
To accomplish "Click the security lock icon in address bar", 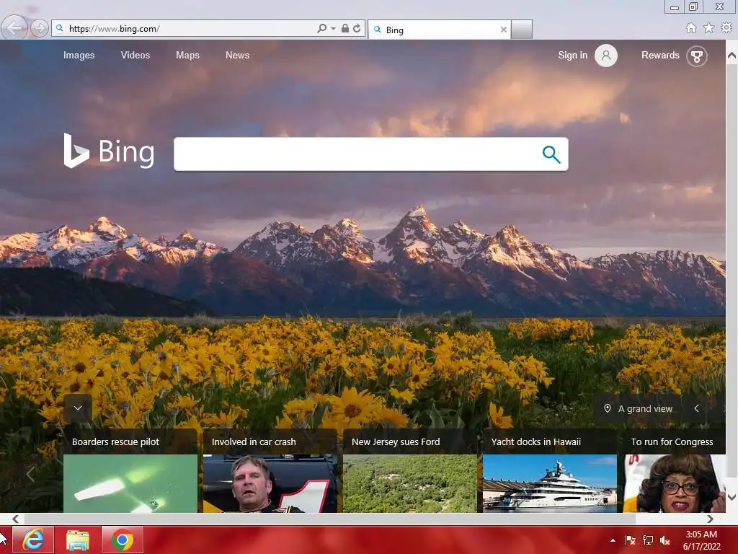I will 345,28.
